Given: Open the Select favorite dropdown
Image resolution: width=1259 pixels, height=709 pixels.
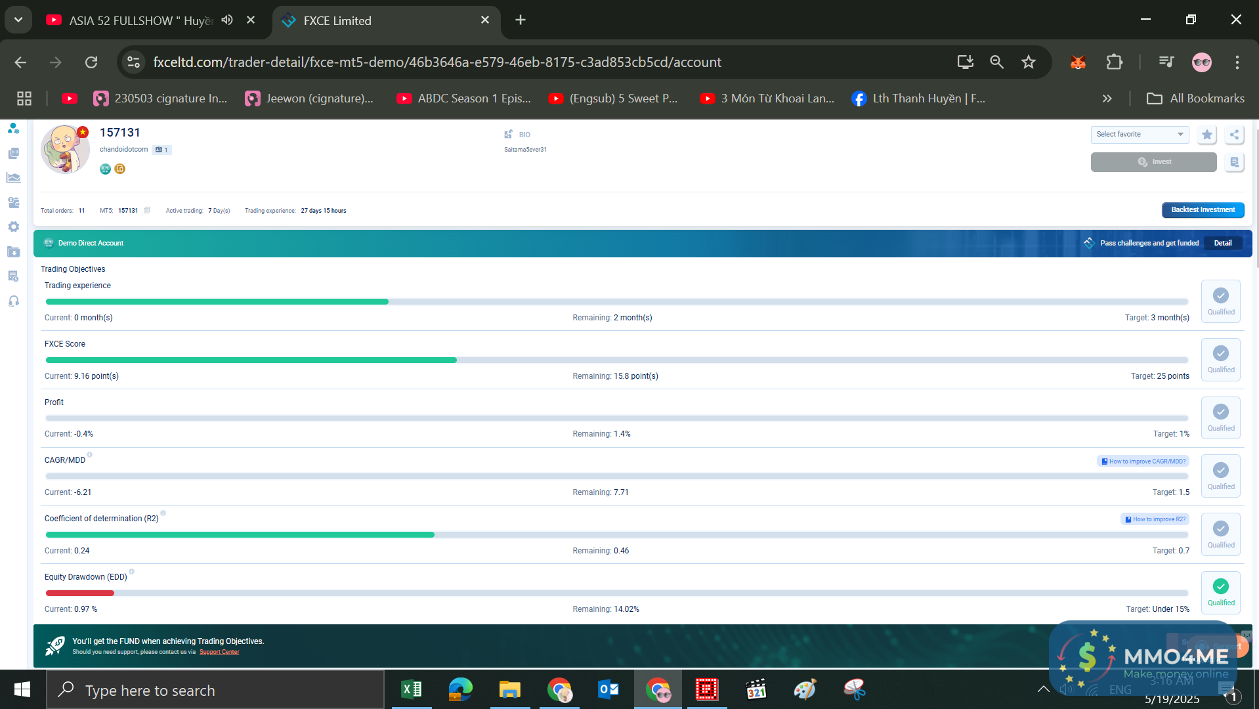Looking at the screenshot, I should pyautogui.click(x=1140, y=135).
